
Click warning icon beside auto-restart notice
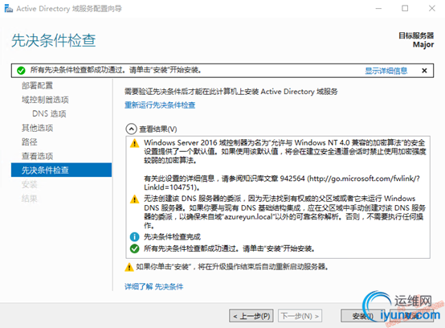tap(129, 267)
